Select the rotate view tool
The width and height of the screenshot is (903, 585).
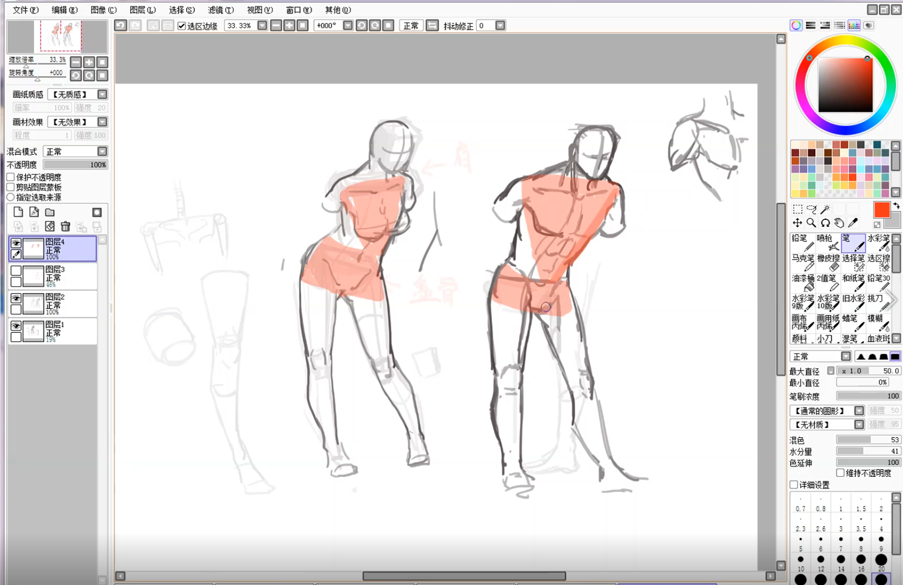825,223
